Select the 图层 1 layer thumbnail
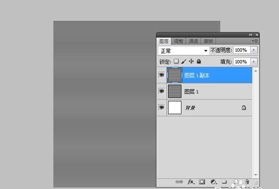This screenshot has height=189, width=279. click(x=175, y=91)
